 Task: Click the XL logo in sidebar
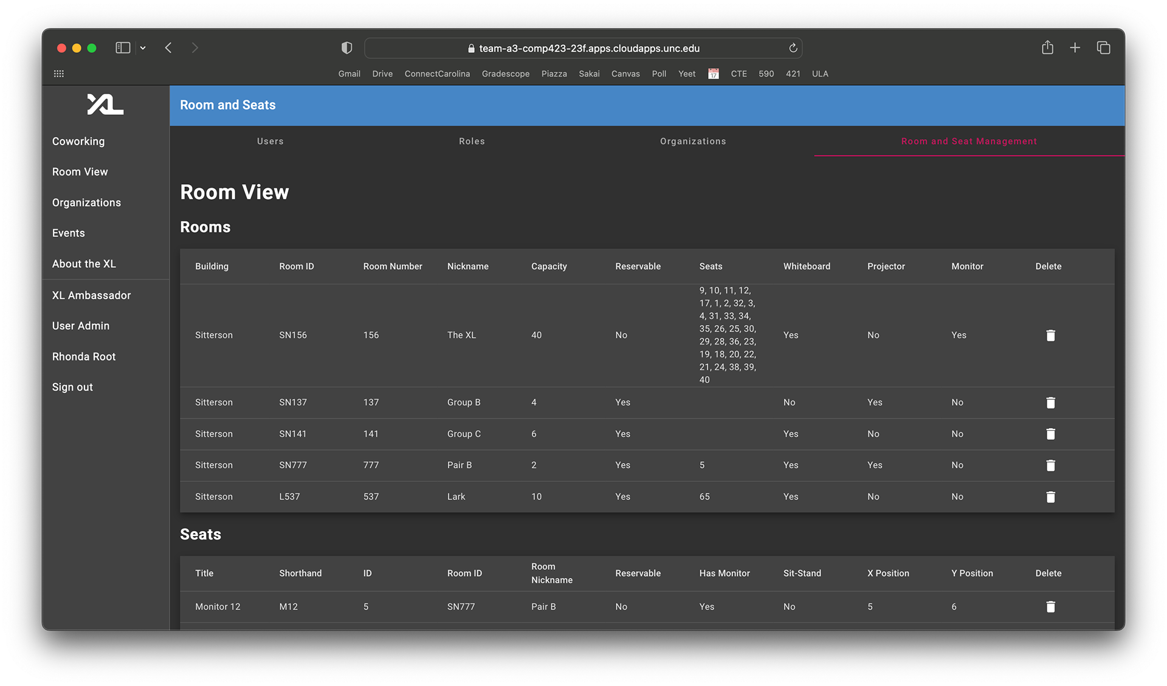pyautogui.click(x=105, y=105)
